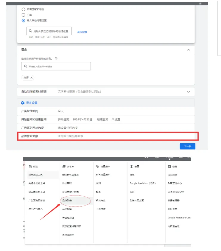Open 跨媒体覆盖面 in the menu
The width and height of the screenshot is (221, 251).
pyautogui.click(x=137, y=201)
